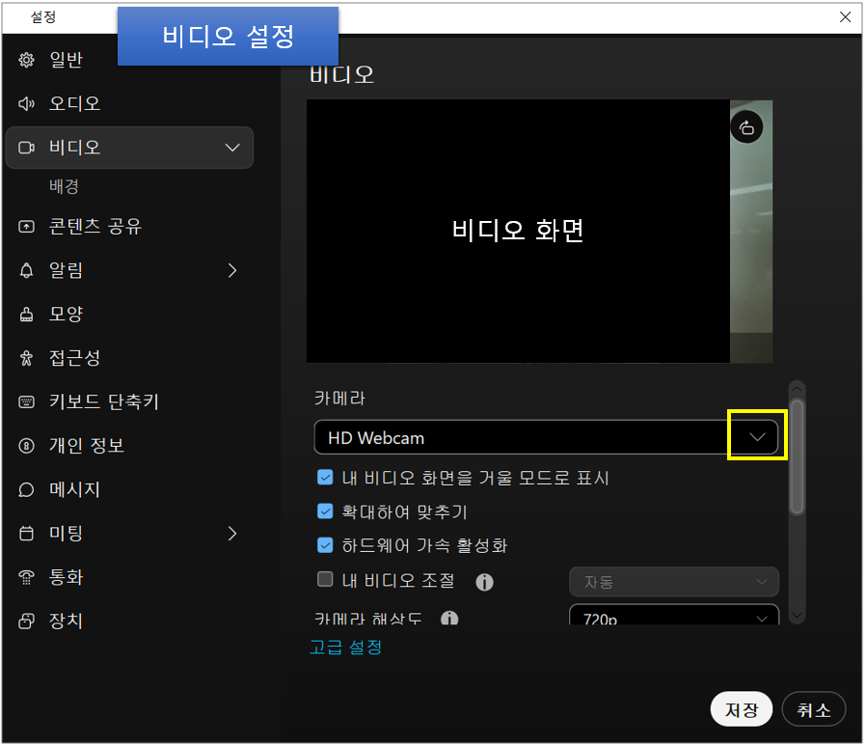Click the rotate camera icon on preview
Viewport: 866px width, 745px height.
coord(746,126)
